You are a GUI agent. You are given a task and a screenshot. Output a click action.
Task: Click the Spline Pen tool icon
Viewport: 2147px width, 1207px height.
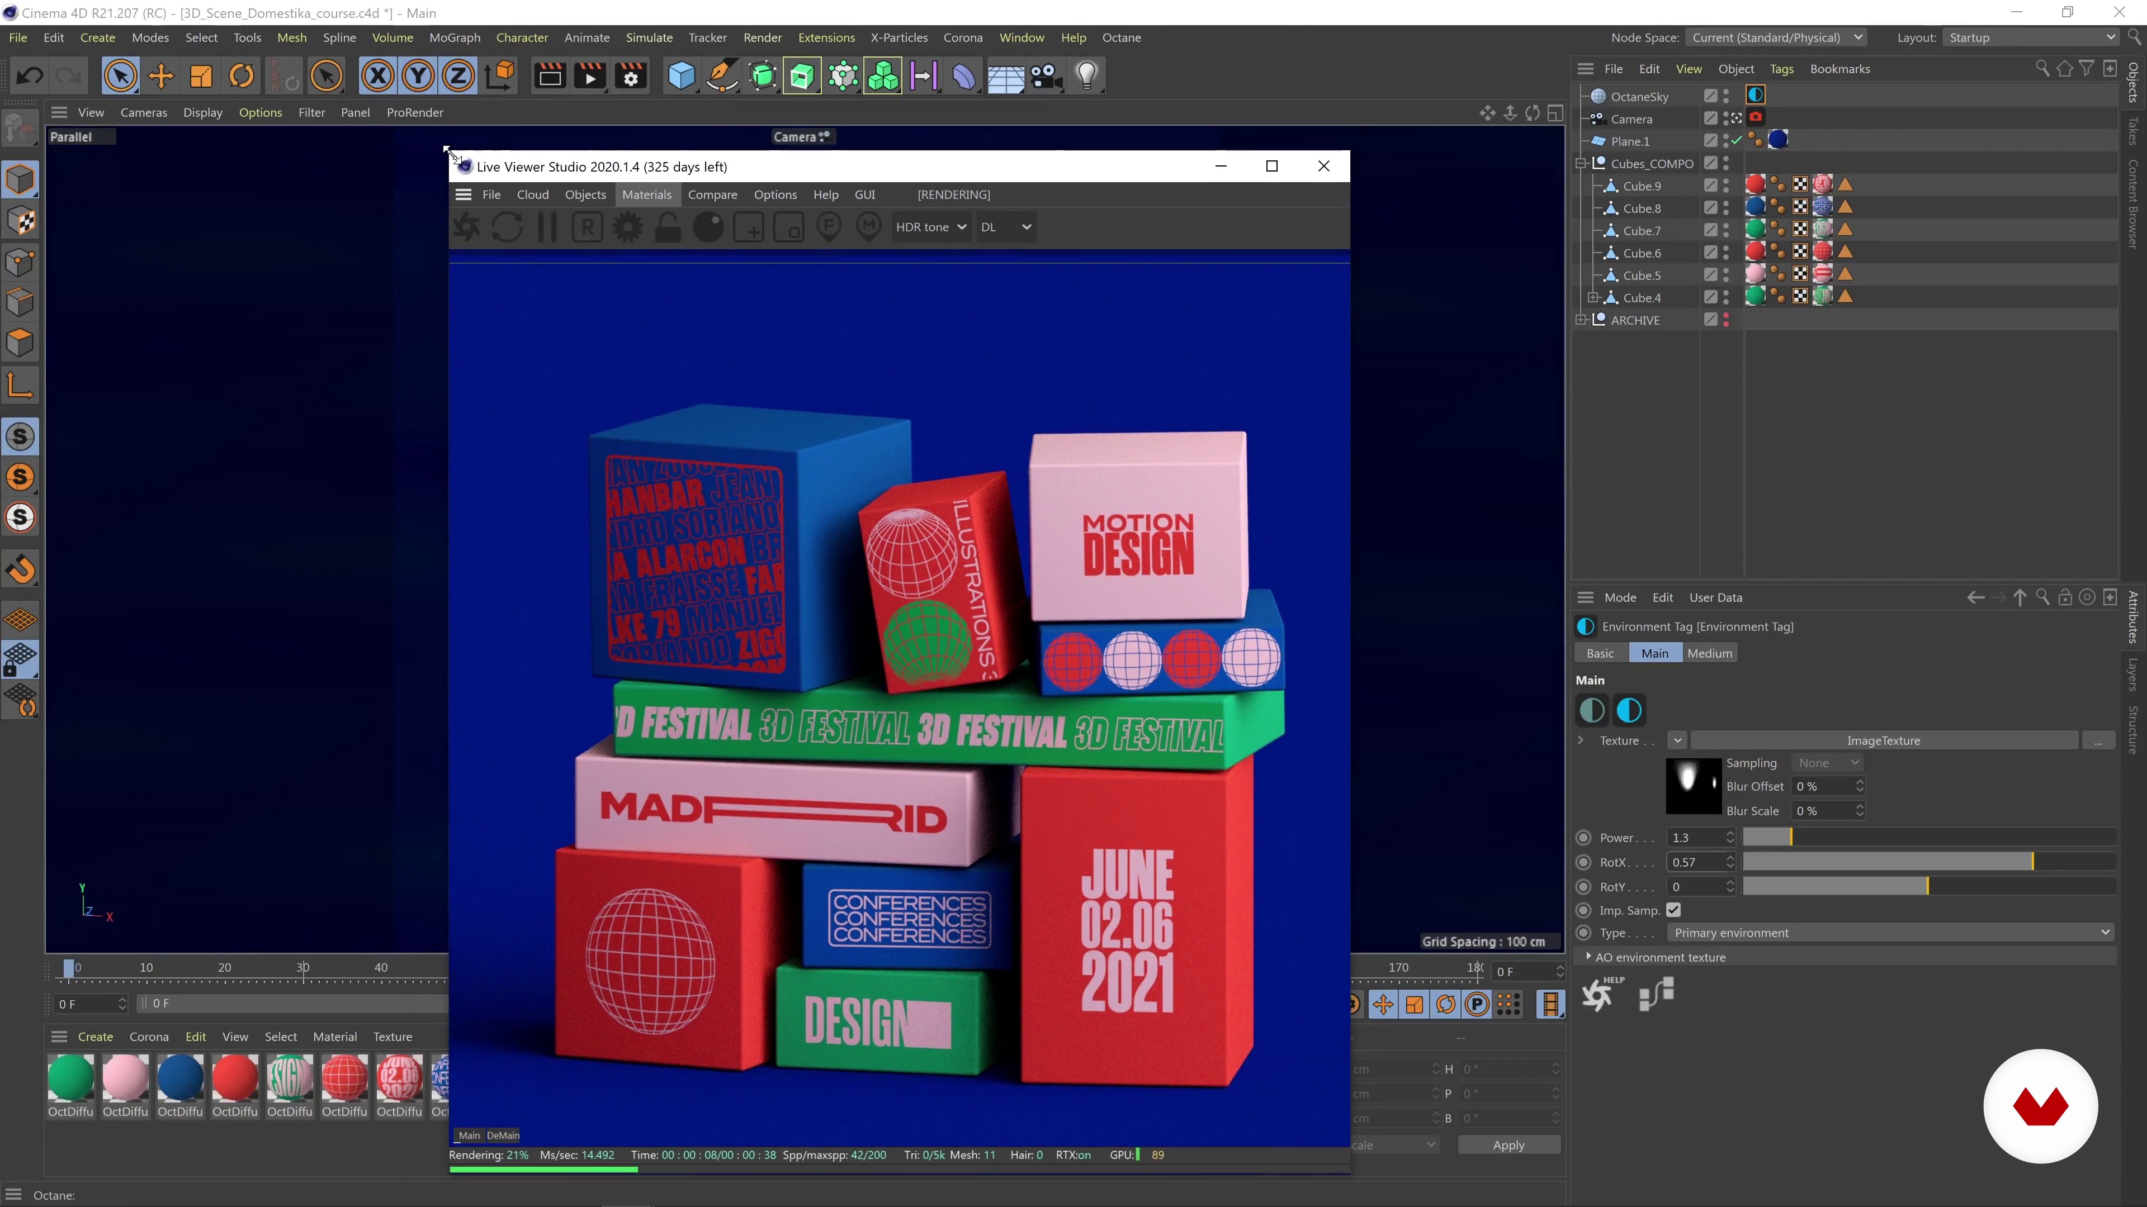click(x=722, y=77)
